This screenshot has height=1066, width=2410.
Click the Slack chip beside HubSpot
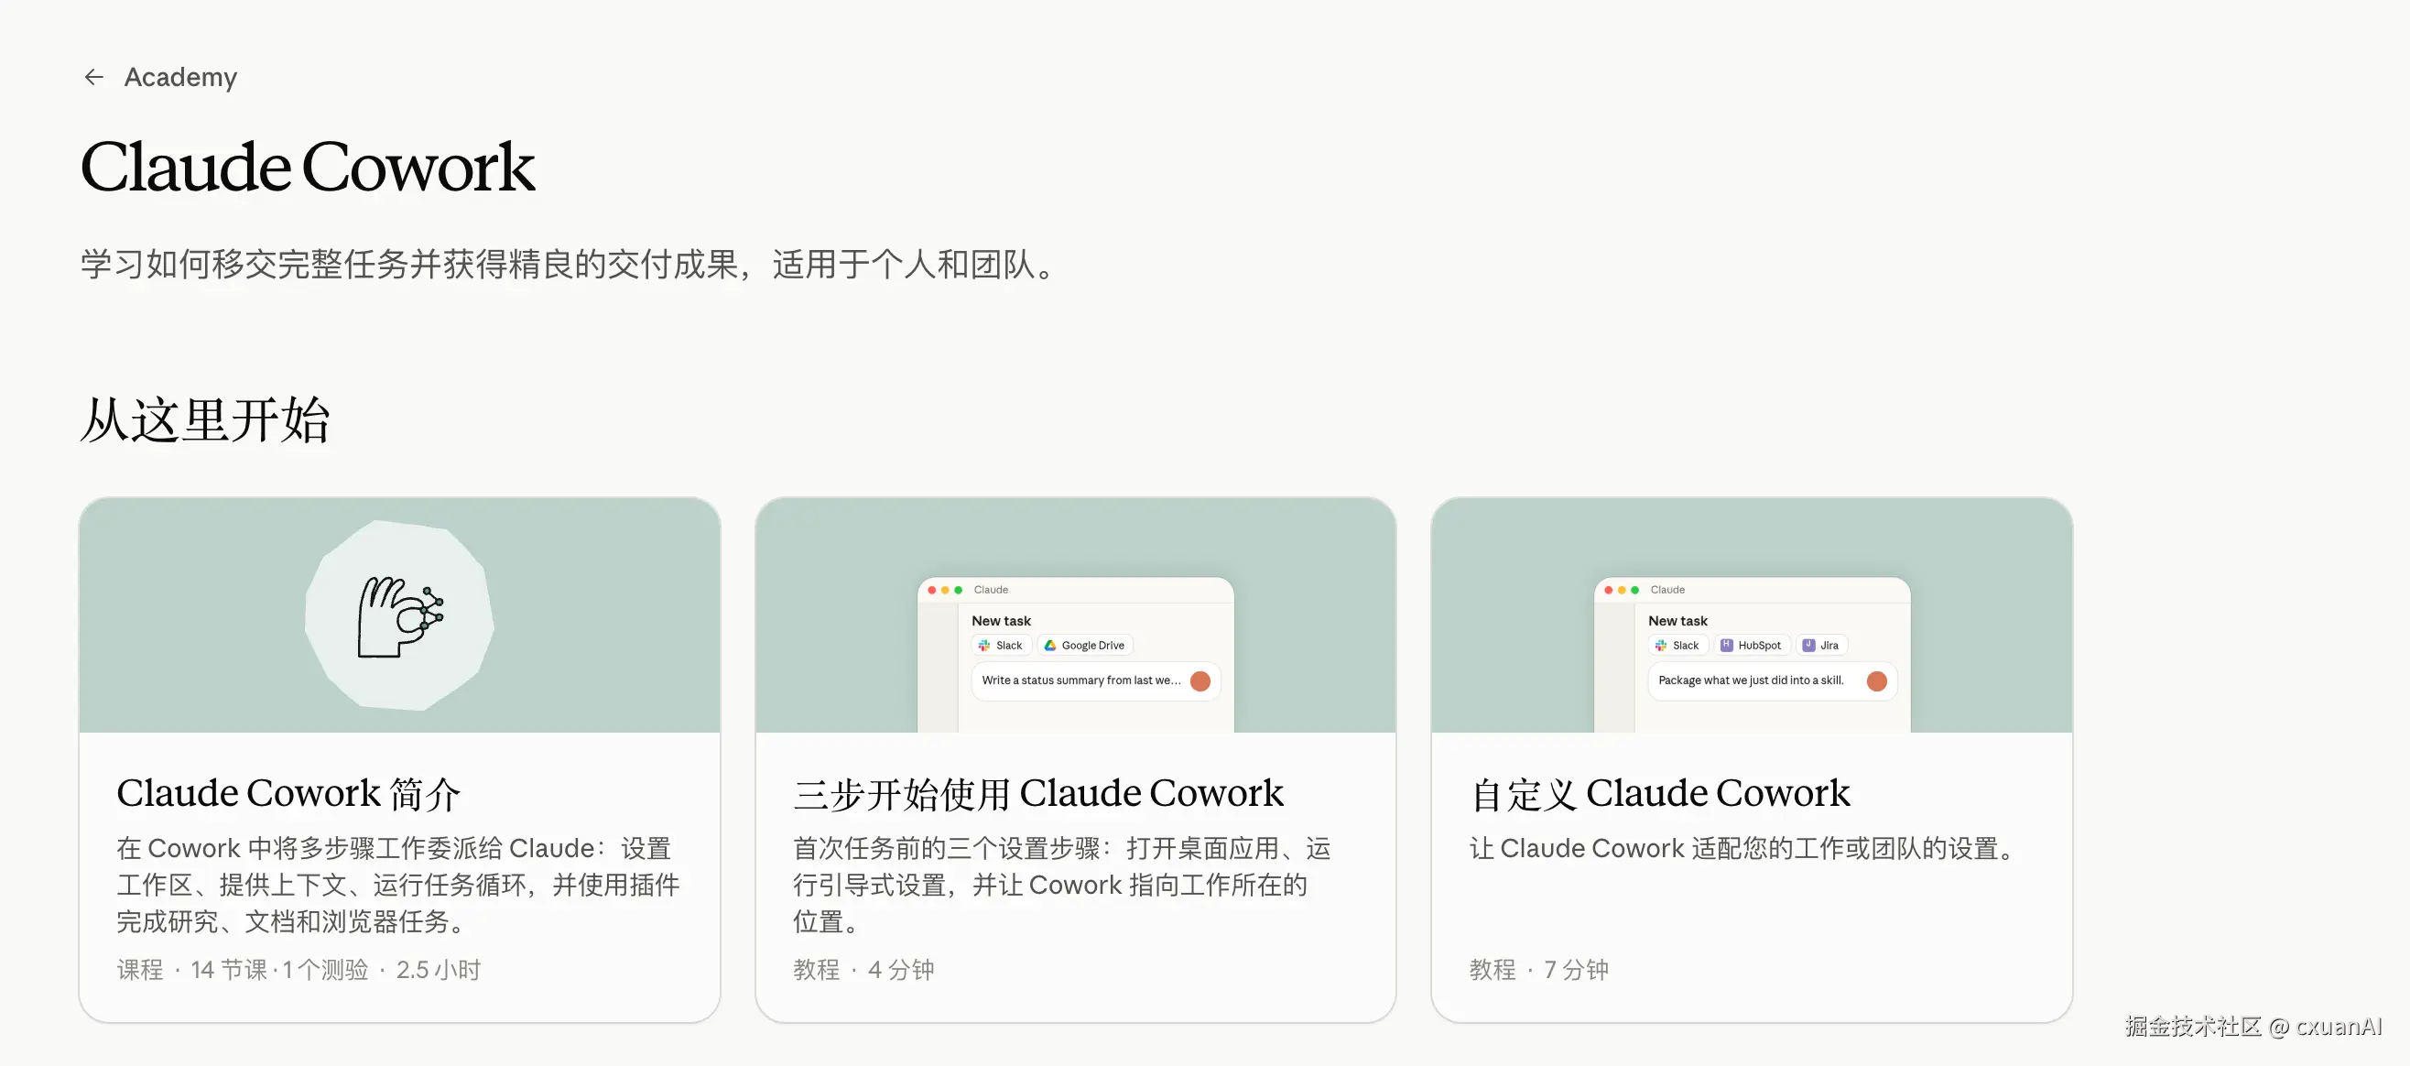pos(1677,645)
